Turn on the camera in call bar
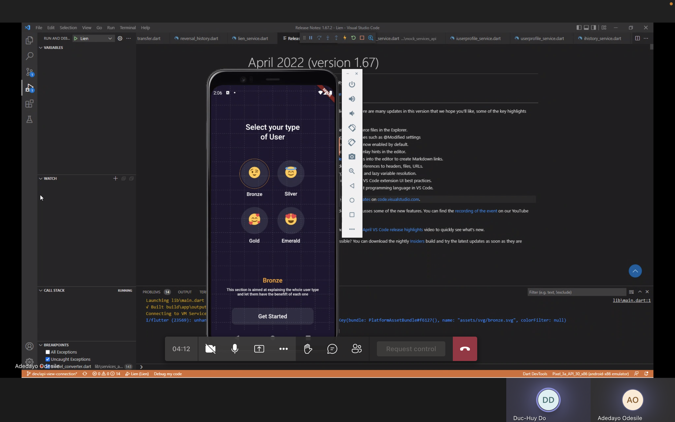 (210, 349)
